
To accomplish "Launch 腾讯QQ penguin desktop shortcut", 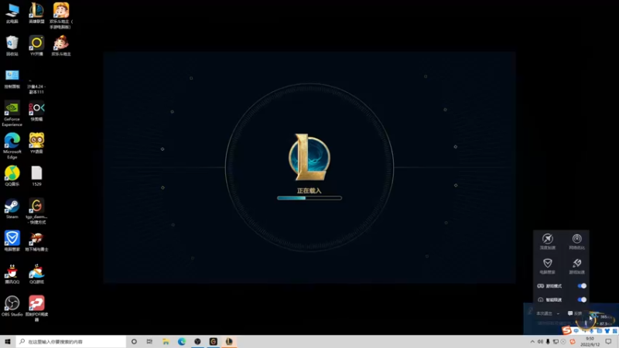I will click(x=12, y=274).
